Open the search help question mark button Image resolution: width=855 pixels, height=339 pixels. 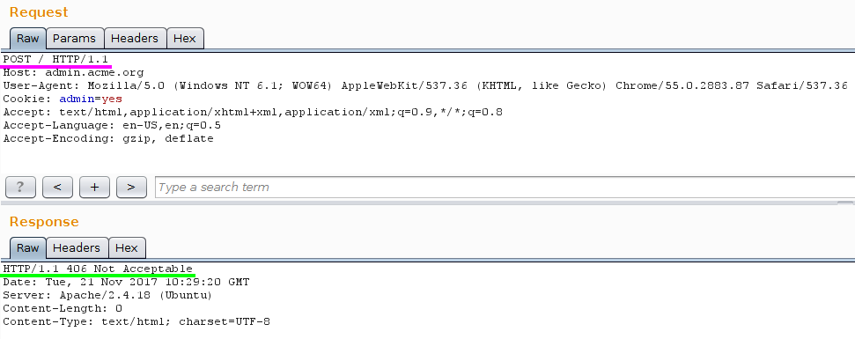tap(20, 187)
